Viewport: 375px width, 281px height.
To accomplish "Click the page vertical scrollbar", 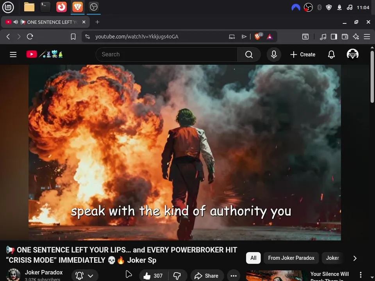I will click(372, 76).
